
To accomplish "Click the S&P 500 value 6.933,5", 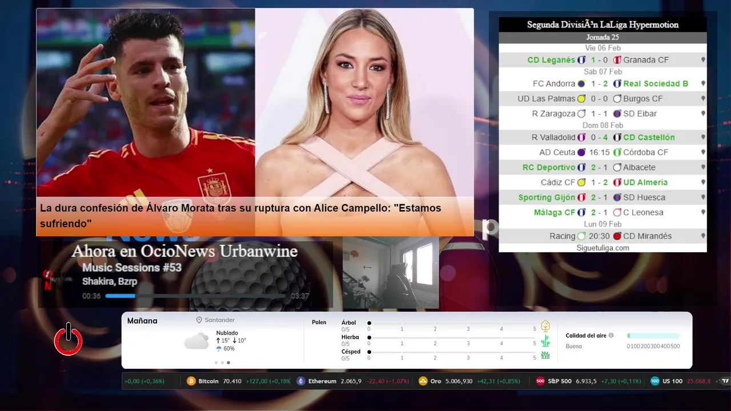I will [587, 381].
